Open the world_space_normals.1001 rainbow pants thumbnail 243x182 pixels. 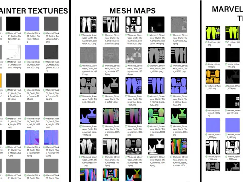click(x=179, y=146)
